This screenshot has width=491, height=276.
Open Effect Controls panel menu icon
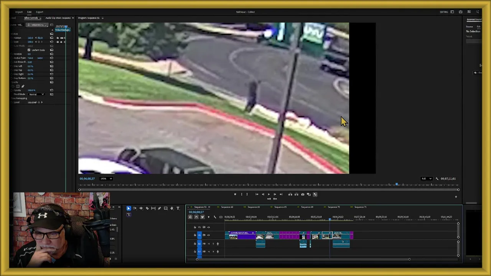[x=40, y=18]
